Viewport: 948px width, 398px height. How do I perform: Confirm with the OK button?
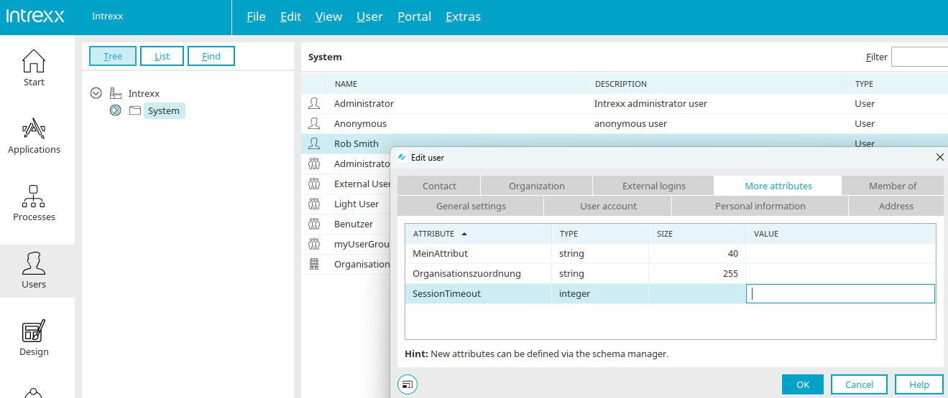pyautogui.click(x=804, y=384)
